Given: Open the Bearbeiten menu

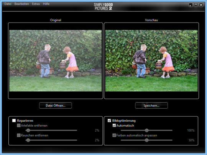Looking at the screenshot, I should 21,4.
